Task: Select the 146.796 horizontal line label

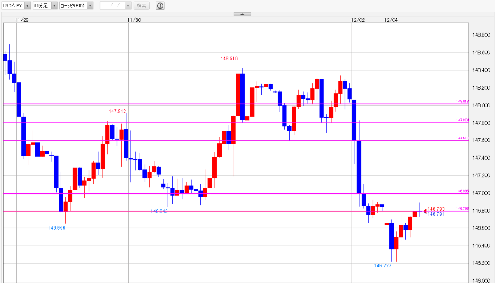Action: tap(462, 209)
